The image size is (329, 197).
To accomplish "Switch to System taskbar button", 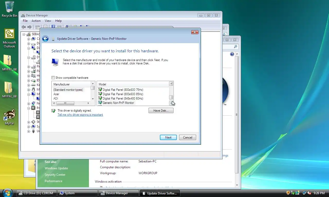I will coord(77,193).
